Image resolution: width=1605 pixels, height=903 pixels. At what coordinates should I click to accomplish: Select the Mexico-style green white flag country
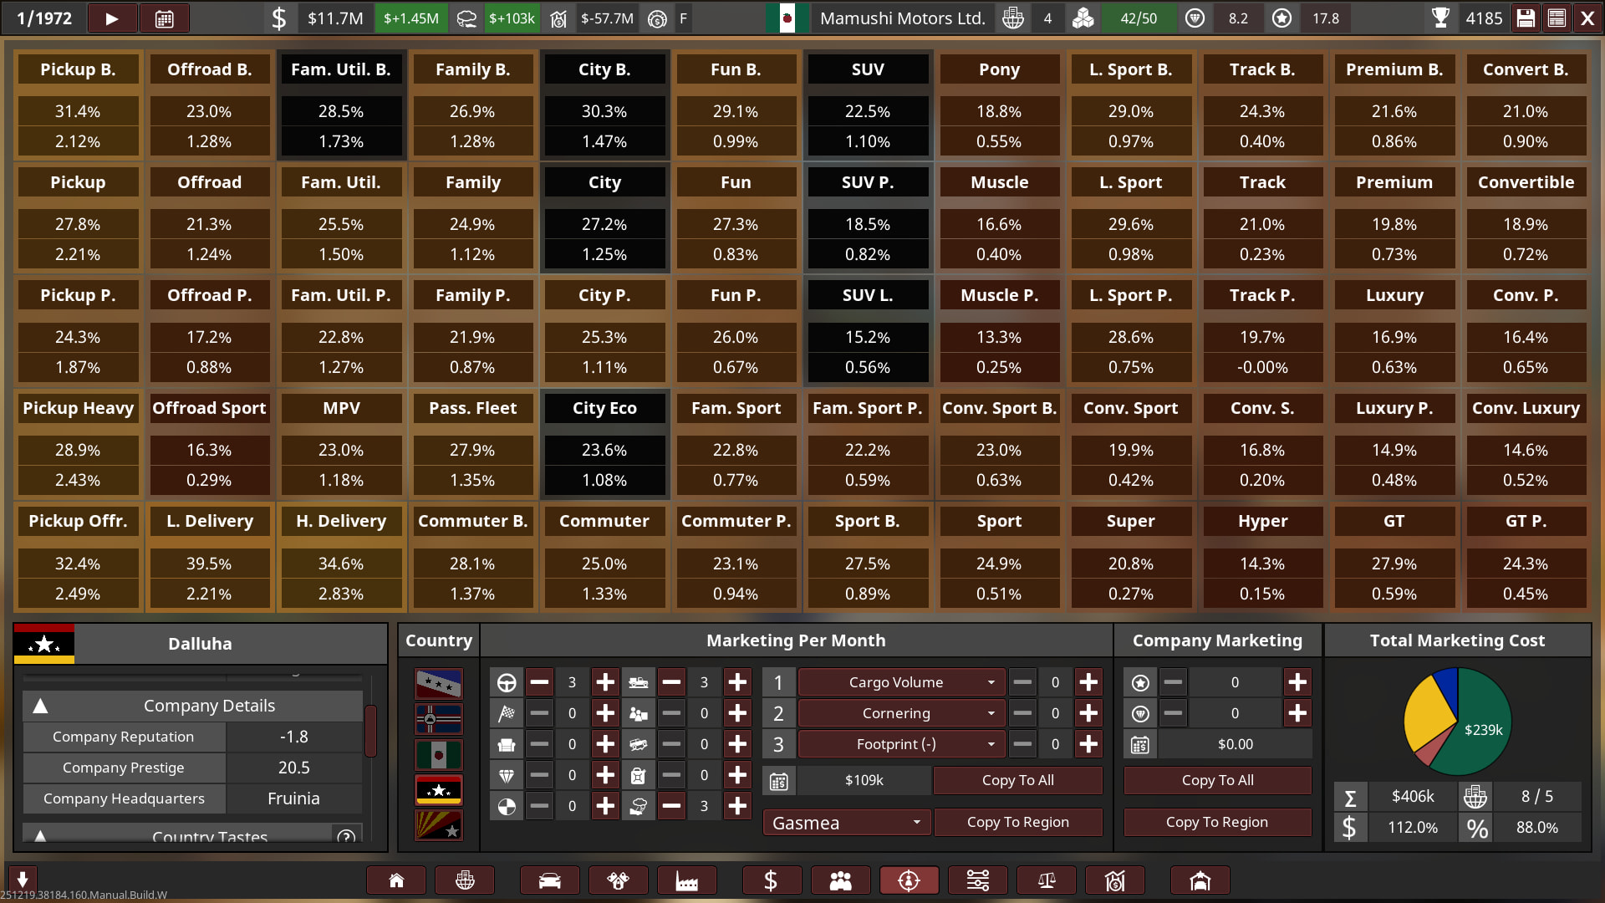(x=439, y=755)
